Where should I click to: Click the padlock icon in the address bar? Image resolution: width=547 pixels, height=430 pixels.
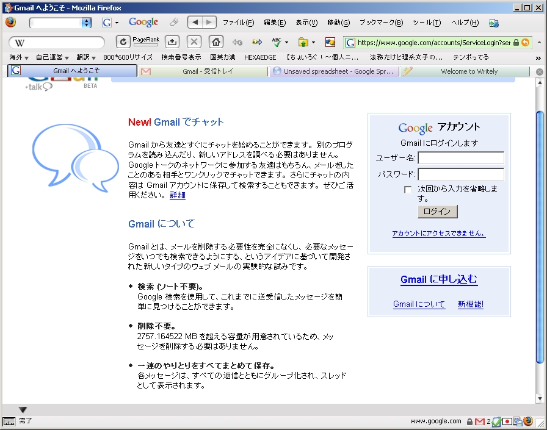coord(516,43)
